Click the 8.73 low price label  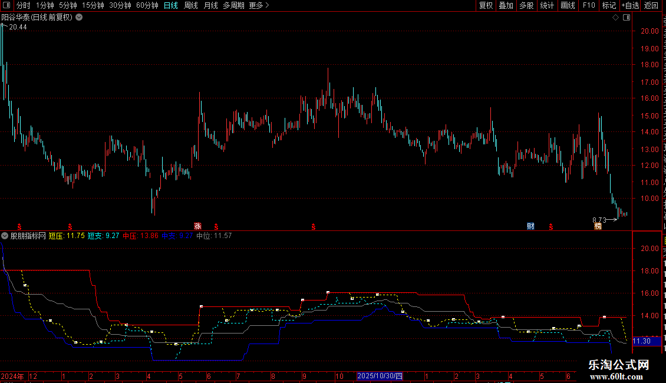[x=599, y=220]
